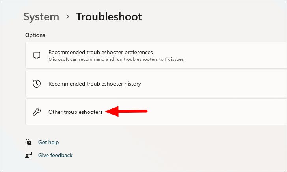Screen dimensions: 287x172
Task: Click empty space in the troubleshooter preferences card
Action: [234, 55]
